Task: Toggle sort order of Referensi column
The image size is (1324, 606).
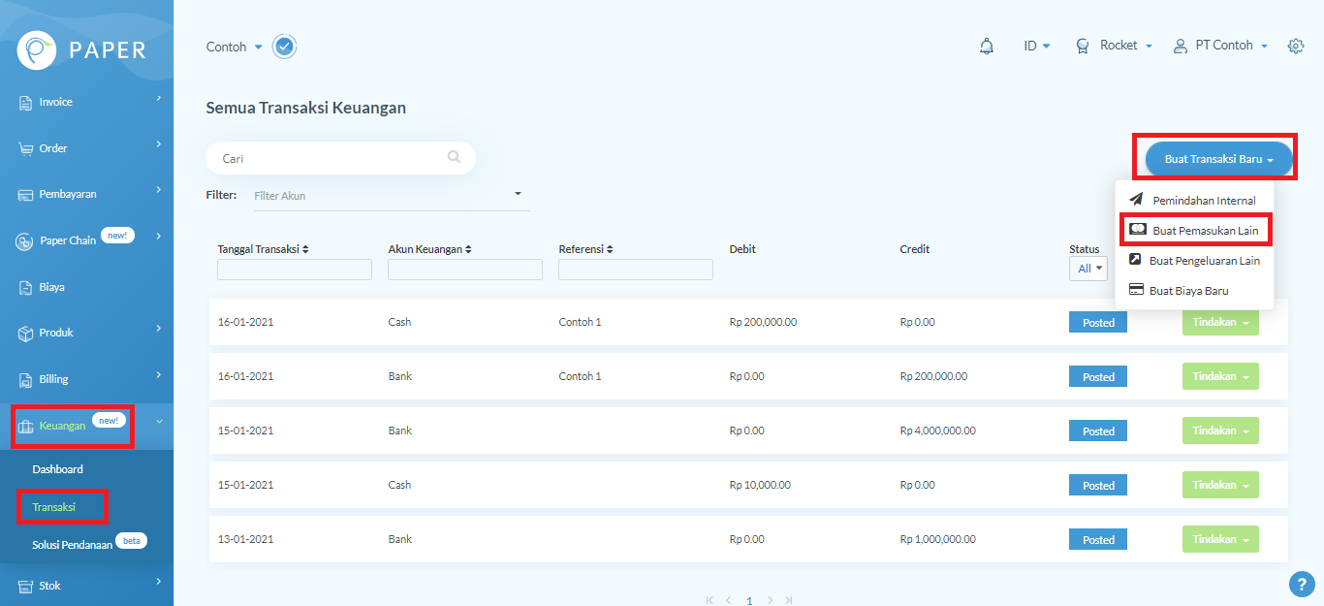Action: 586,249
